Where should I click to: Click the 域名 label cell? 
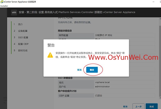tap(76, 82)
